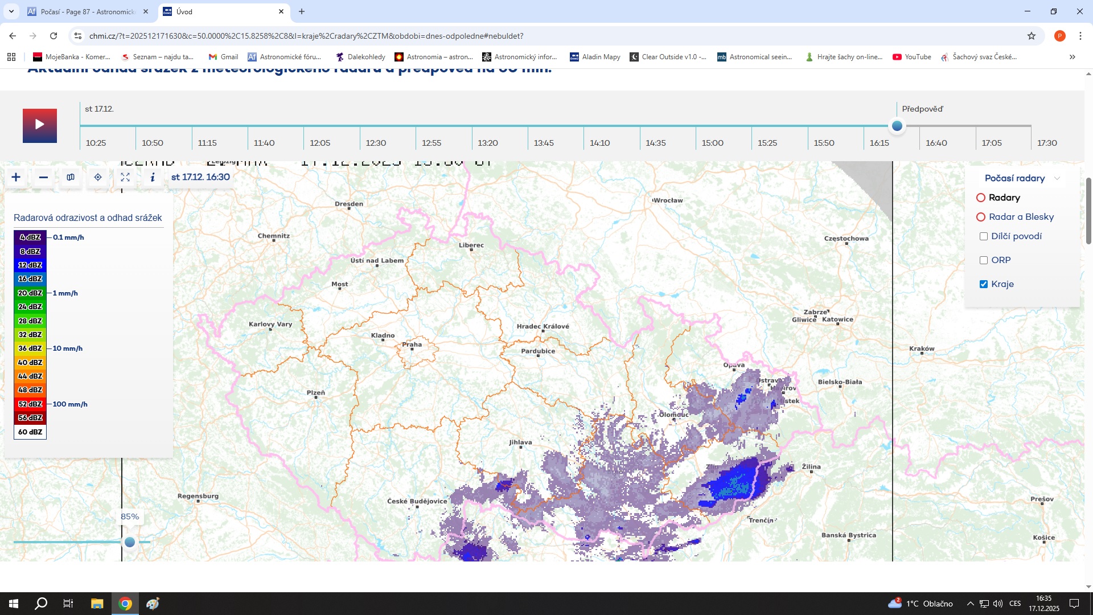Screen dimensions: 1093x615
Task: Zoom in the map with plus icon
Action: [x=16, y=177]
